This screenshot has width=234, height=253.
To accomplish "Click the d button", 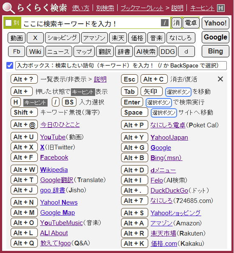I will (x=186, y=51).
